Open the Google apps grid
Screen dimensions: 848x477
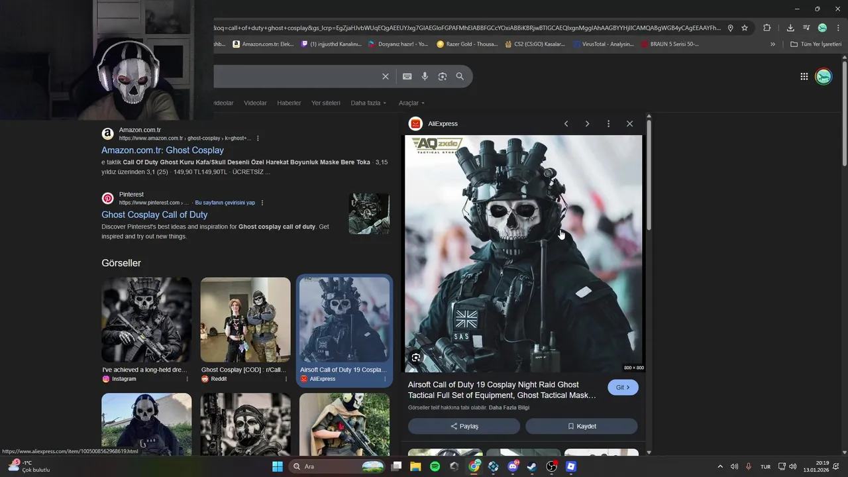pyautogui.click(x=804, y=76)
